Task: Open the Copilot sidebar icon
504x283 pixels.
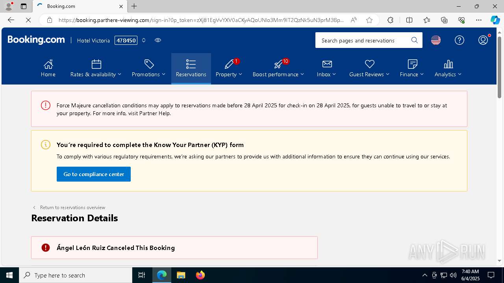Action: point(495,20)
